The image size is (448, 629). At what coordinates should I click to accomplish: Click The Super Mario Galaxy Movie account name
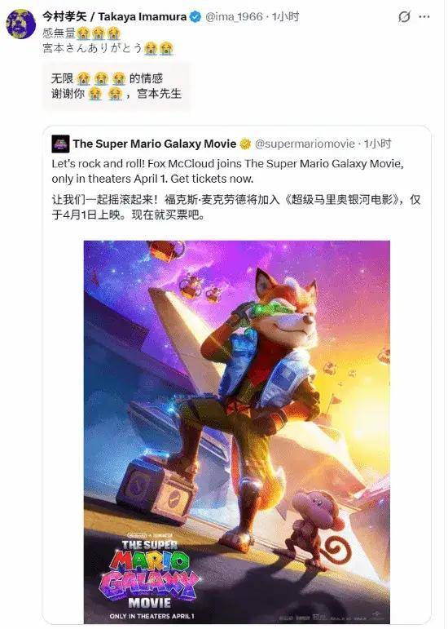pos(155,144)
